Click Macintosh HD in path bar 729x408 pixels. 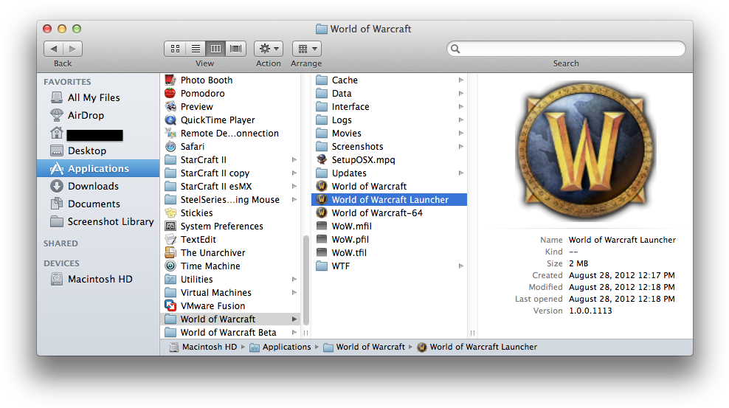(204, 347)
